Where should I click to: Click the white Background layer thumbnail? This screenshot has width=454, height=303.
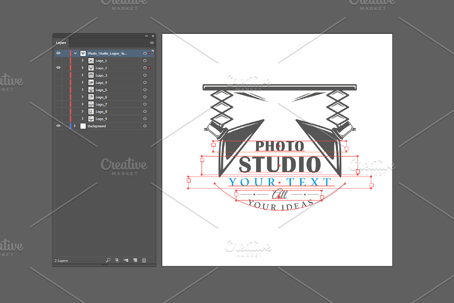tap(83, 126)
